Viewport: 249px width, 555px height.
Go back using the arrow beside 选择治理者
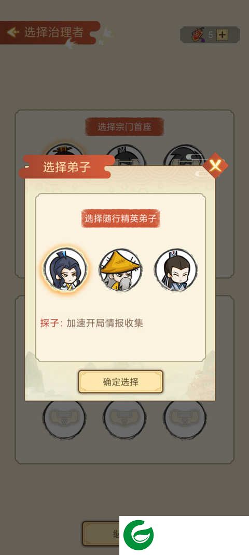point(13,32)
